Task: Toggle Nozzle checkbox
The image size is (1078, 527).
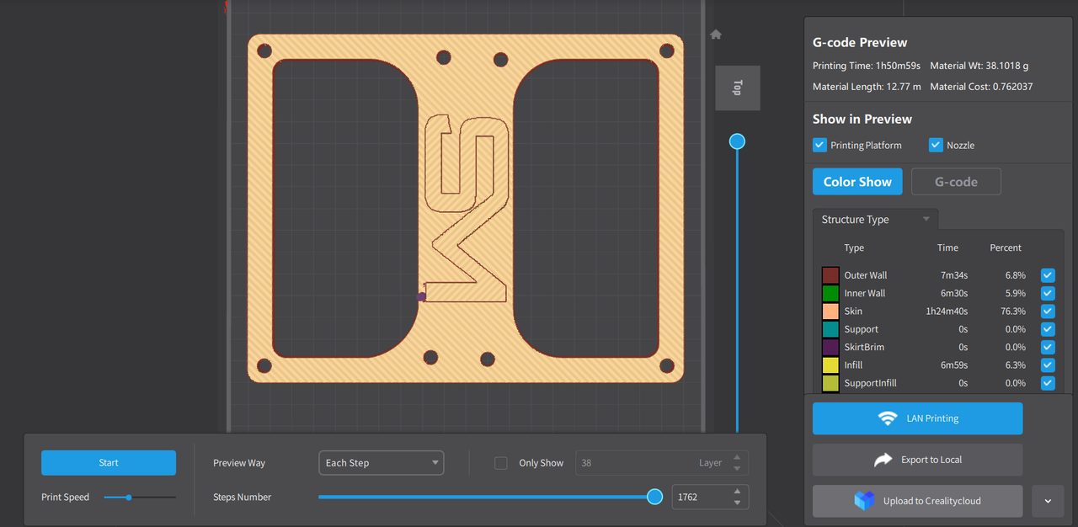Action: click(936, 145)
